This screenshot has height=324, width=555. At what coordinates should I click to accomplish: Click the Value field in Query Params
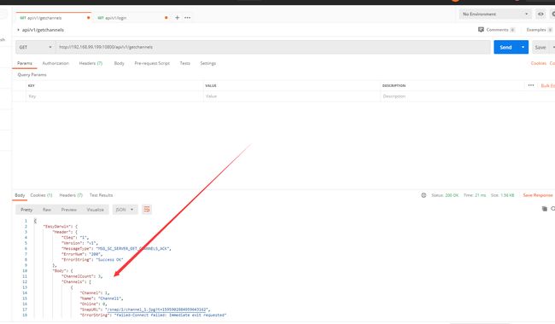pyautogui.click(x=292, y=96)
